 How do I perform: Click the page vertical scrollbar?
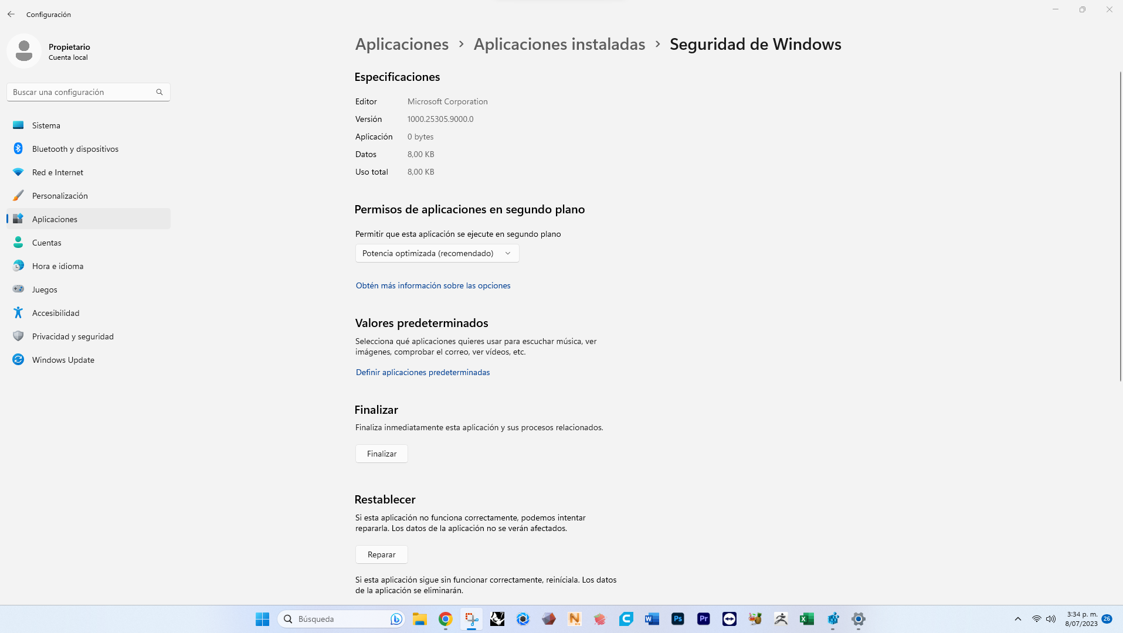(x=1120, y=226)
